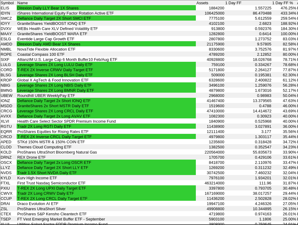Click Kurv High Income ETF
The height and width of the screenshot is (225, 298).
click(x=37, y=178)
